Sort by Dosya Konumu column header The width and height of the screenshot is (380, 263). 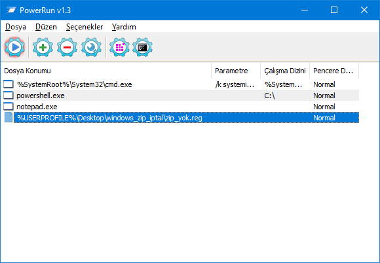point(106,71)
